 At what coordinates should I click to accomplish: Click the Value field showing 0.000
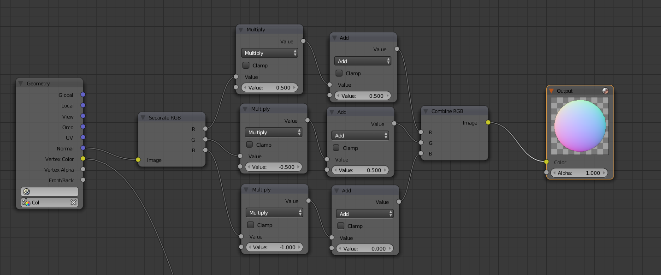pyautogui.click(x=365, y=249)
